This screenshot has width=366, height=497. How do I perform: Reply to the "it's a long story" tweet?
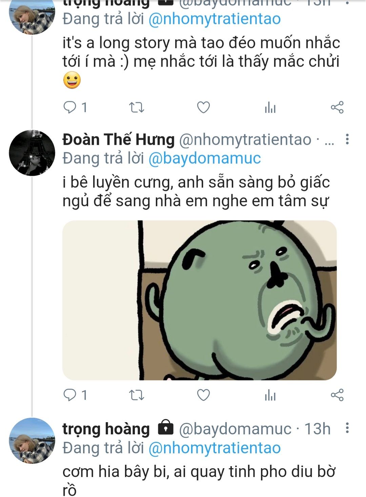click(70, 108)
